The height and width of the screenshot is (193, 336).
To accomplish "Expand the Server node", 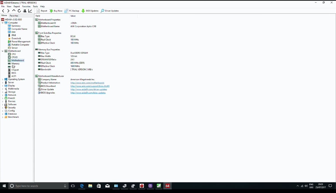I will (3, 83).
